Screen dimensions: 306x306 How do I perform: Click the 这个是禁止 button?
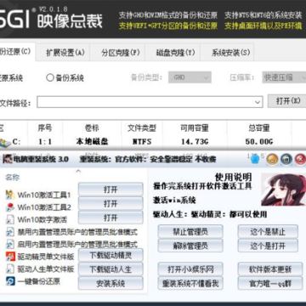(268, 232)
